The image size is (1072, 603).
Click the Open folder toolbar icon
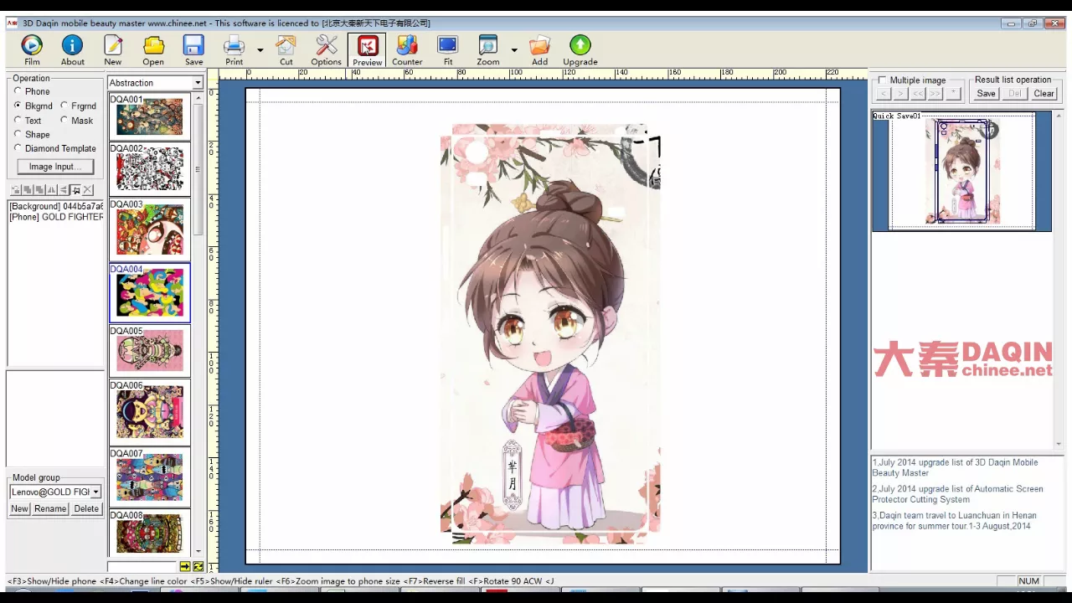(153, 50)
